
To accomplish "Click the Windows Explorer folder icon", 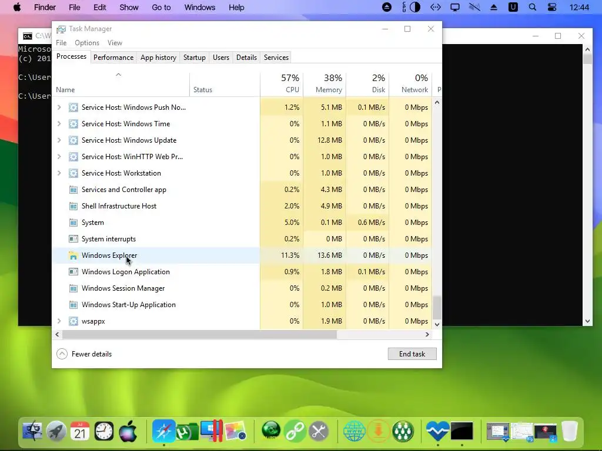I will pyautogui.click(x=73, y=255).
